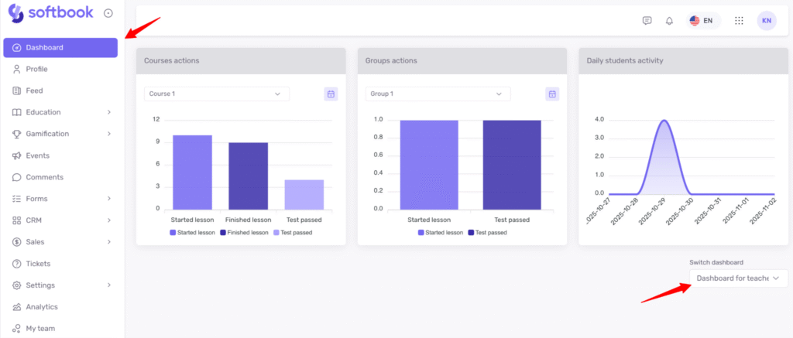The height and width of the screenshot is (338, 793).
Task: Collapse sidebar using icon beside Softbook logo
Action: click(x=108, y=13)
